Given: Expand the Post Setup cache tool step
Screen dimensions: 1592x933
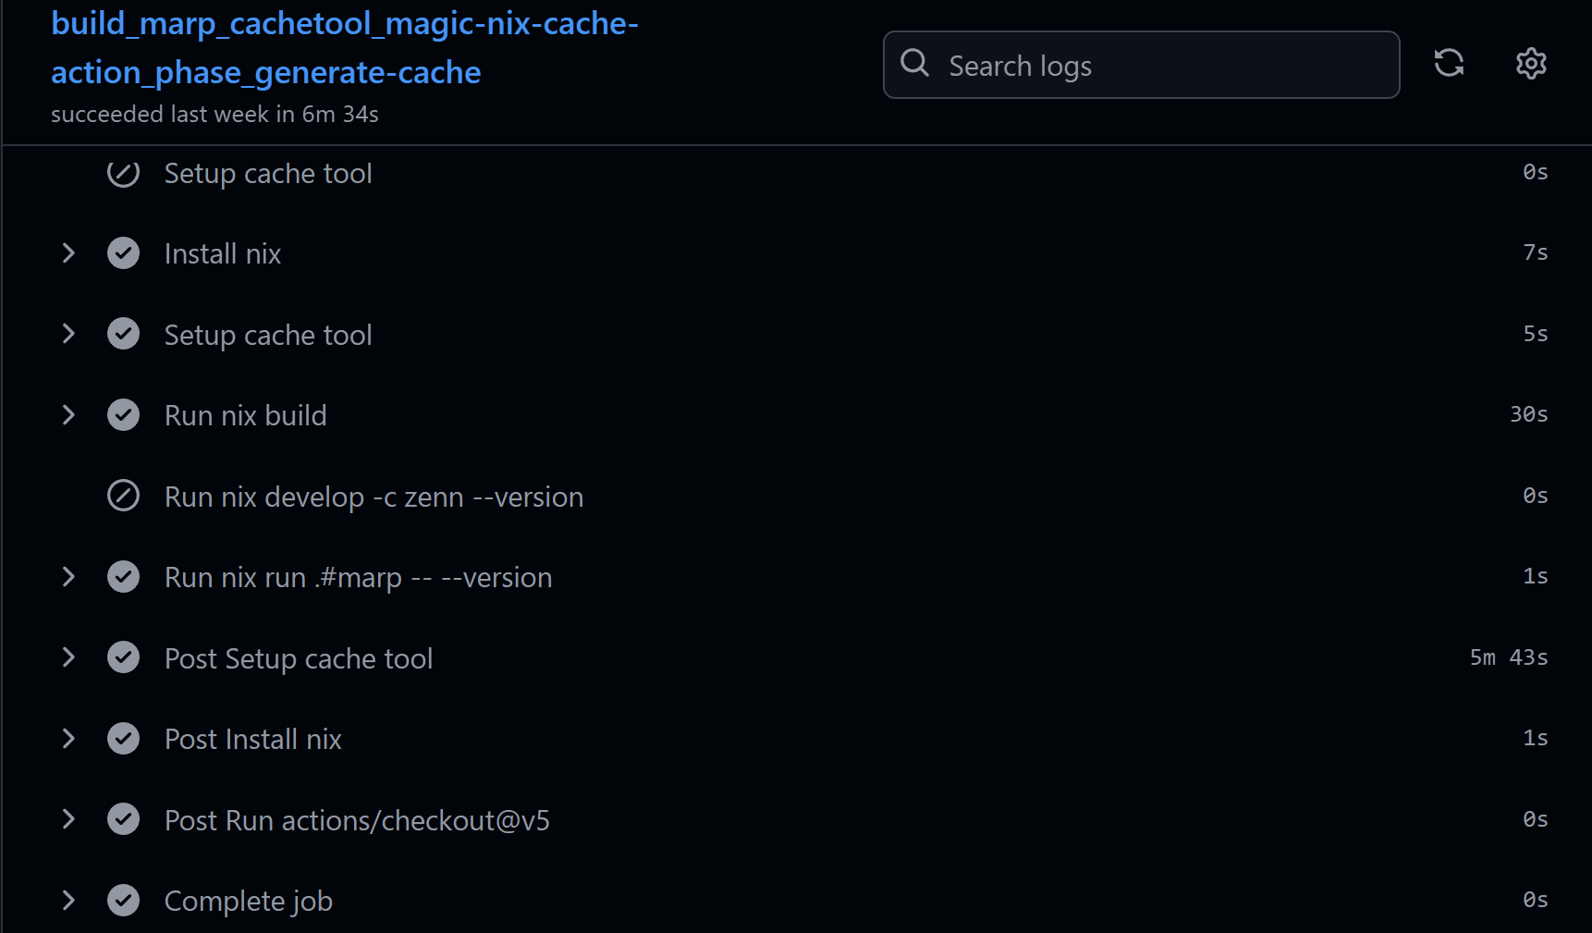Looking at the screenshot, I should click(x=67, y=657).
